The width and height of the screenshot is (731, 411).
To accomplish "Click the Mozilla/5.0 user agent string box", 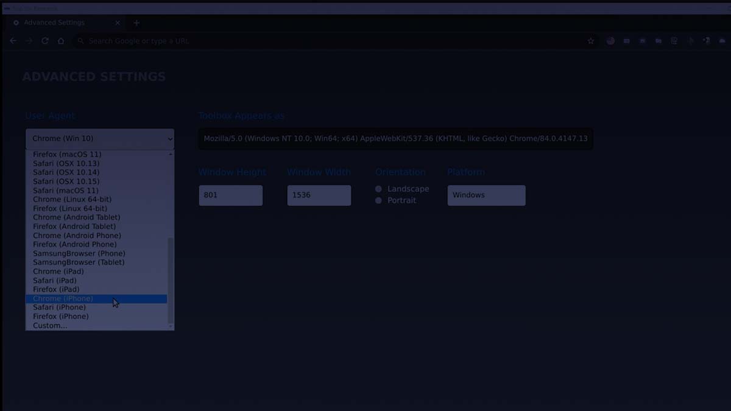I will (396, 139).
